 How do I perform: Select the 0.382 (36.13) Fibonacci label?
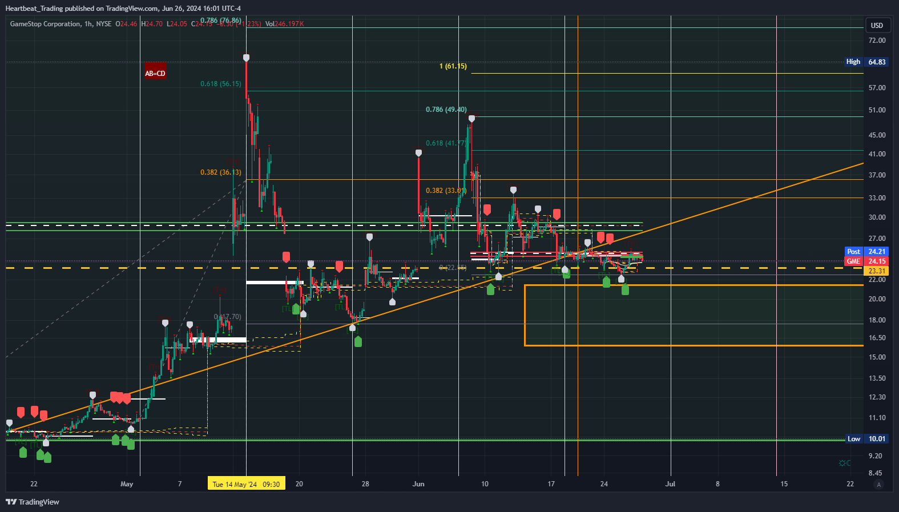pos(220,172)
